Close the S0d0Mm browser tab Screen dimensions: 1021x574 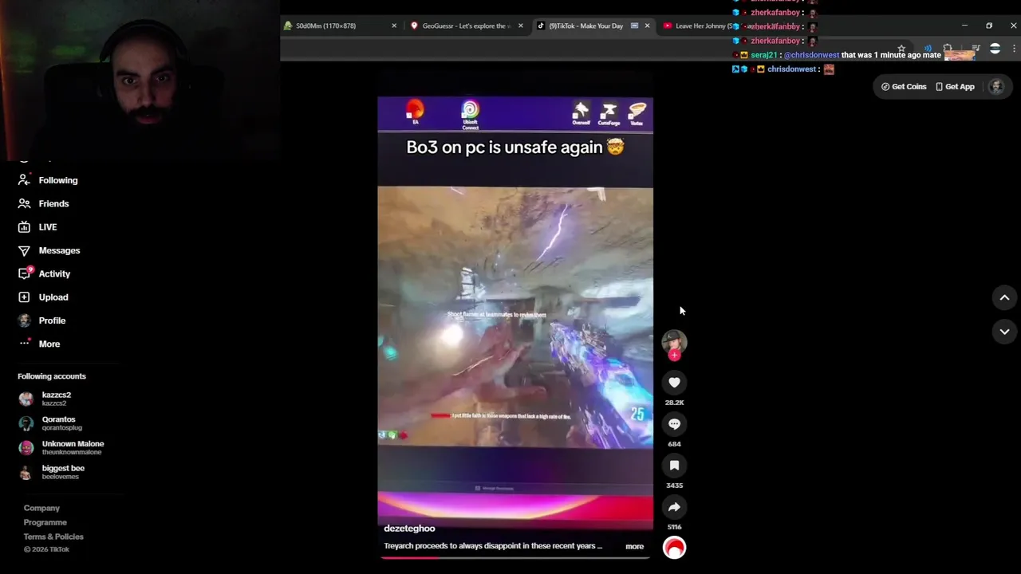(394, 26)
